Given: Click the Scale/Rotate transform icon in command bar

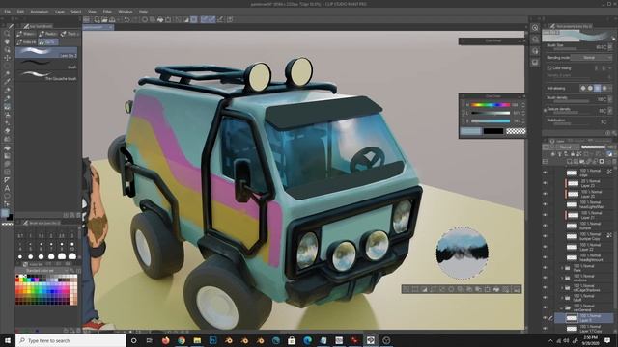Looking at the screenshot, I should 168,19.
